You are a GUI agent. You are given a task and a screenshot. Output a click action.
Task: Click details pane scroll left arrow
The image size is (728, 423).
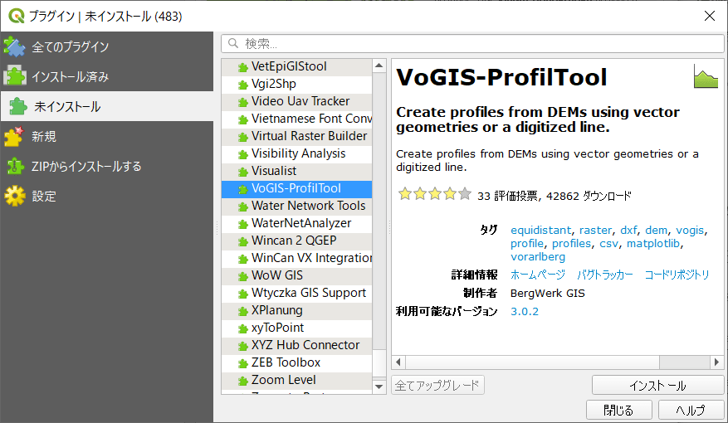[398, 362]
